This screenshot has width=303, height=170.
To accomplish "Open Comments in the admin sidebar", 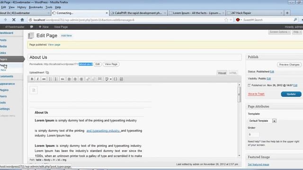I will 6,76.
